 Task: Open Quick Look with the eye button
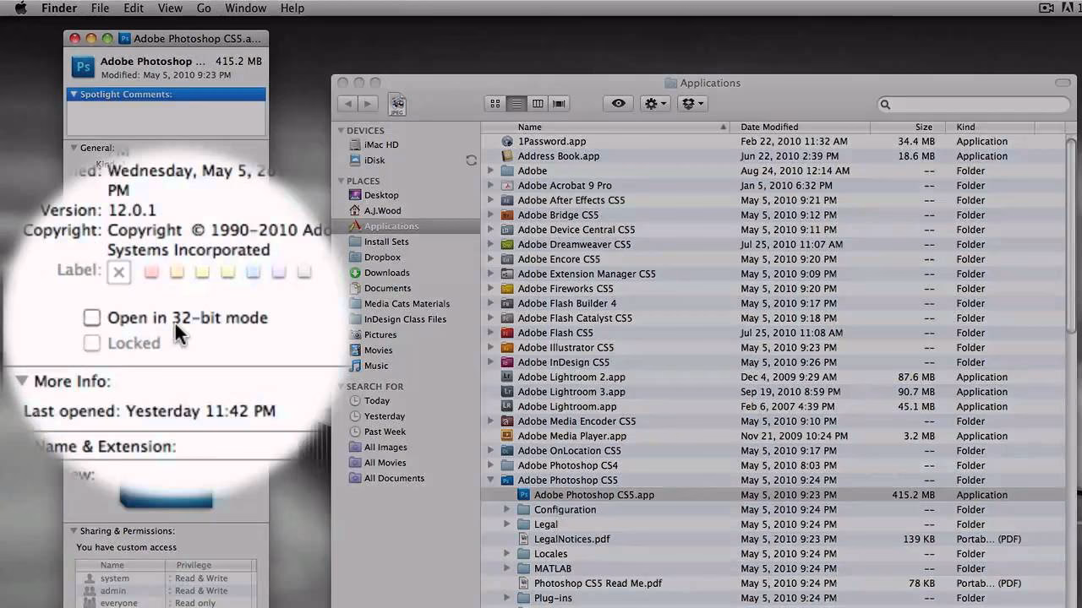(x=619, y=104)
